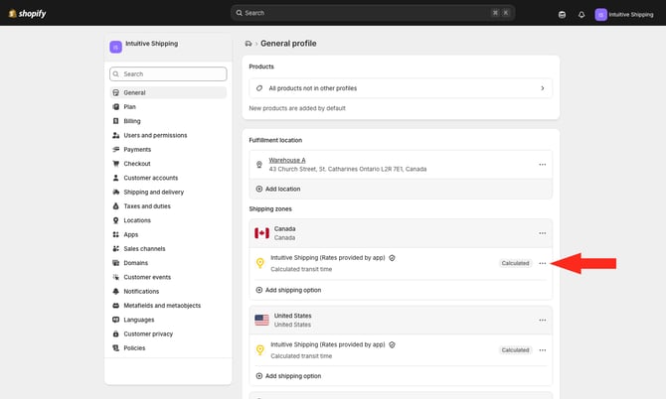Click the General profile heading
The image size is (666, 399).
288,44
